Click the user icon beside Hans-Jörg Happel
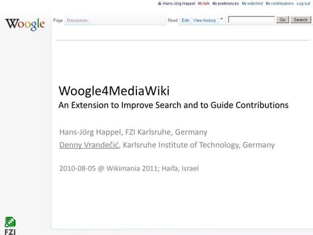Screen dimensions: 313x235 click(159, 3)
